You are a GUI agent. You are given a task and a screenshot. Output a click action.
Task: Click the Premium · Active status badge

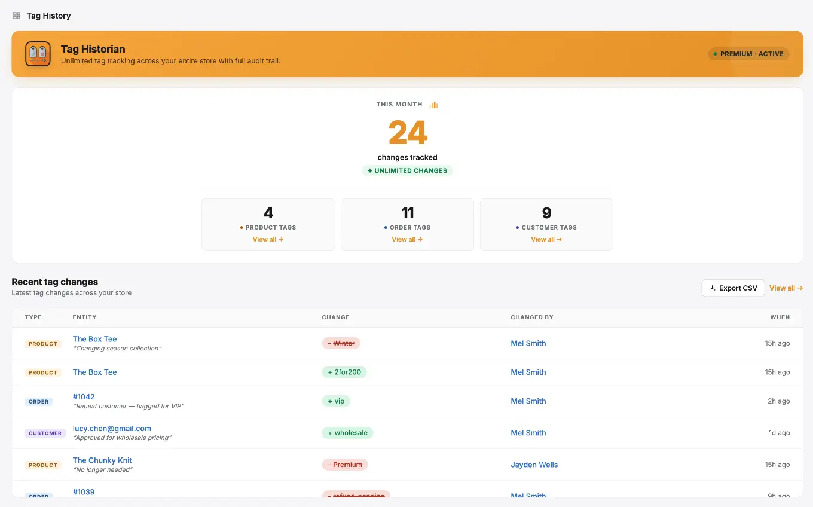point(748,54)
